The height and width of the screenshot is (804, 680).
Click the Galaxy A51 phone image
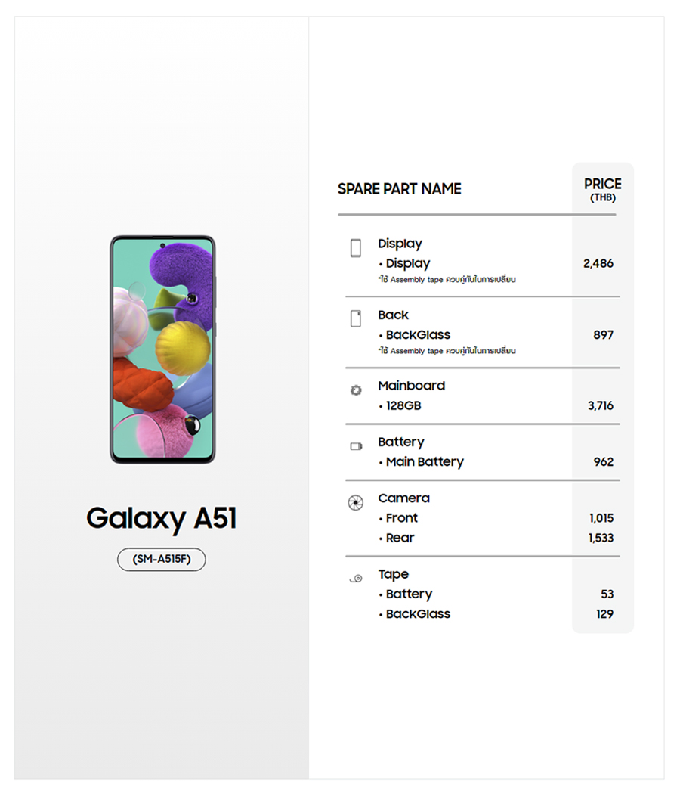click(162, 349)
